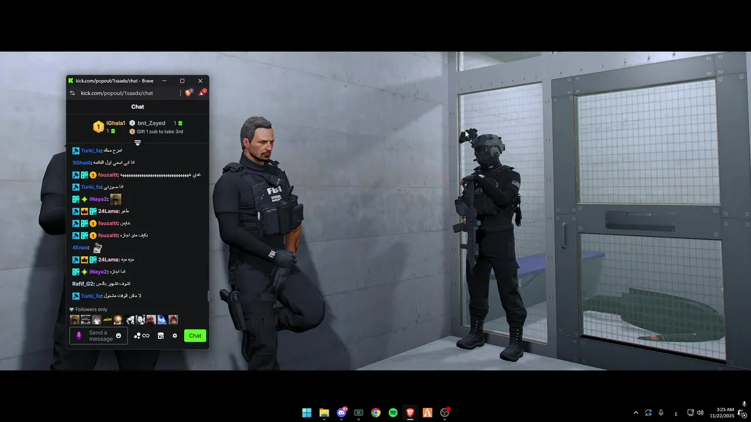Image resolution: width=751 pixels, height=422 pixels.
Task: Open Rafif_G2 username in chat
Action: point(83,284)
